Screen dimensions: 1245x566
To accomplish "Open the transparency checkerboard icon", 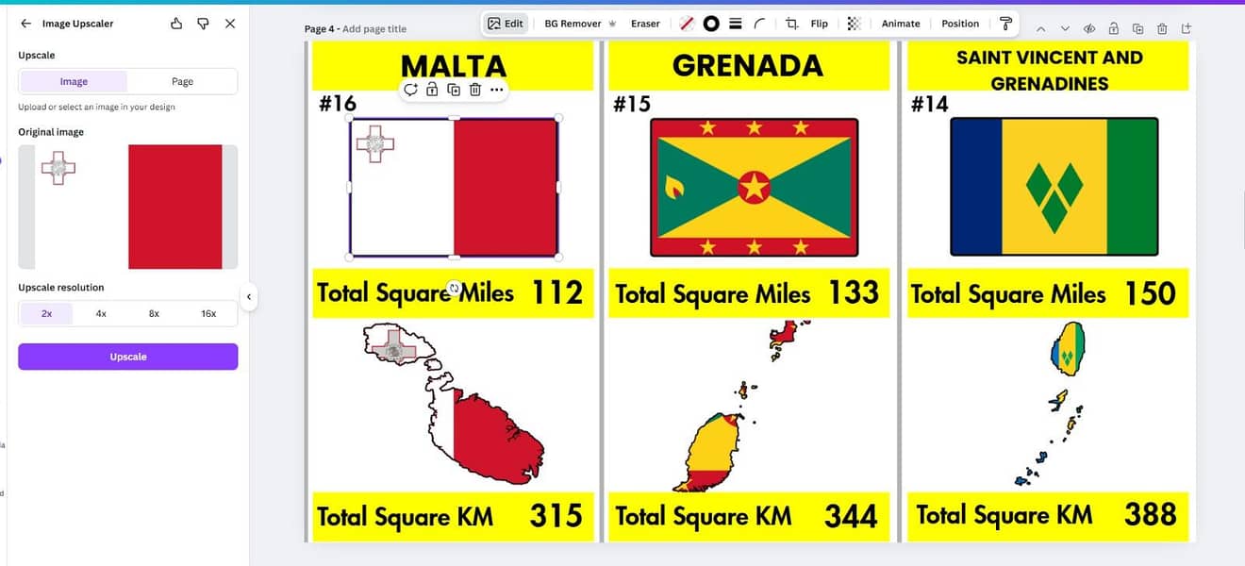I will pos(854,24).
